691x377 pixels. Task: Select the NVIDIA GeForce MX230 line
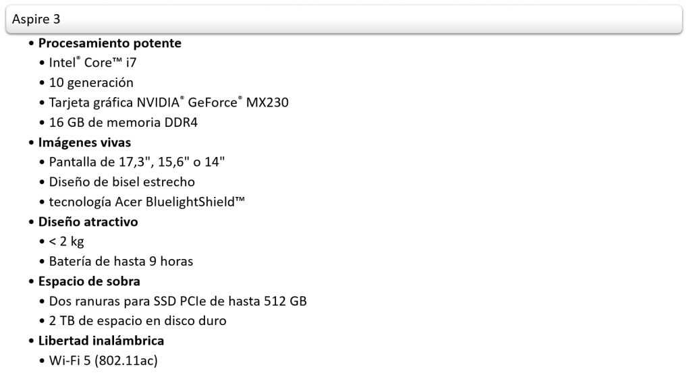pyautogui.click(x=169, y=103)
